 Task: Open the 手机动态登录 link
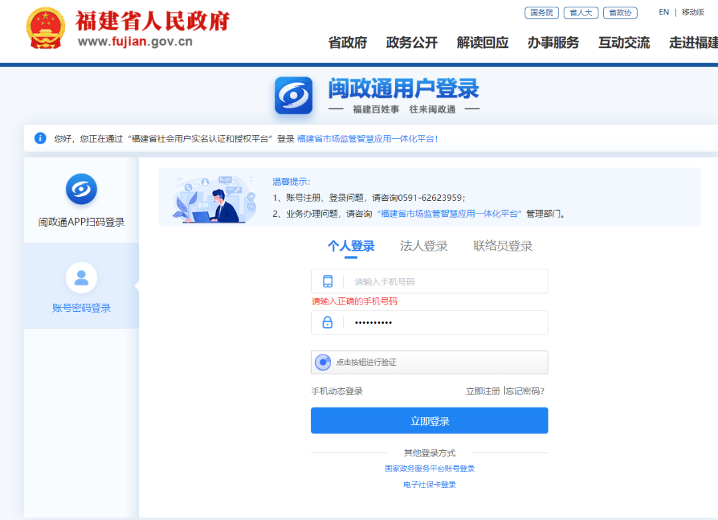pyautogui.click(x=337, y=391)
